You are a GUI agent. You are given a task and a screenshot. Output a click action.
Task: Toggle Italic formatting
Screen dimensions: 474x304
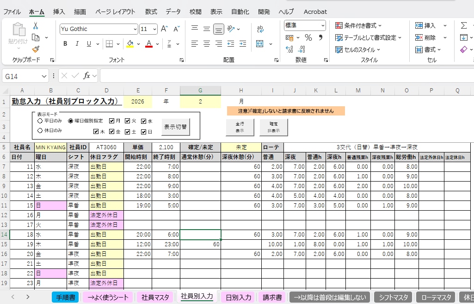tap(77, 44)
